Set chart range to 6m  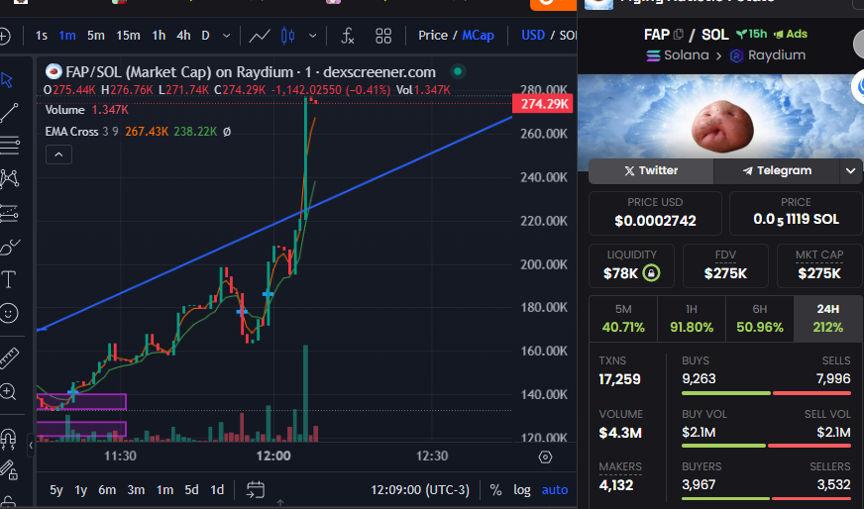(107, 490)
